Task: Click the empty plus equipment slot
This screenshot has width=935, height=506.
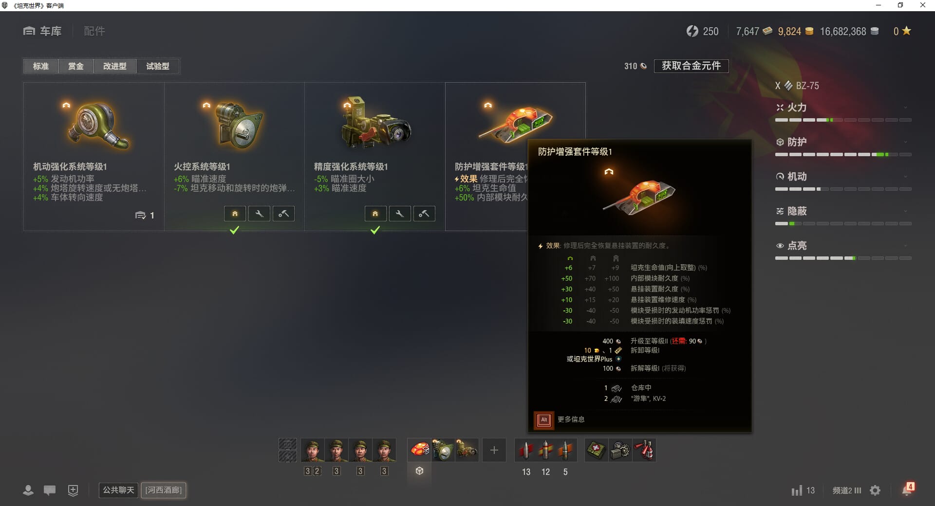Action: click(x=494, y=450)
